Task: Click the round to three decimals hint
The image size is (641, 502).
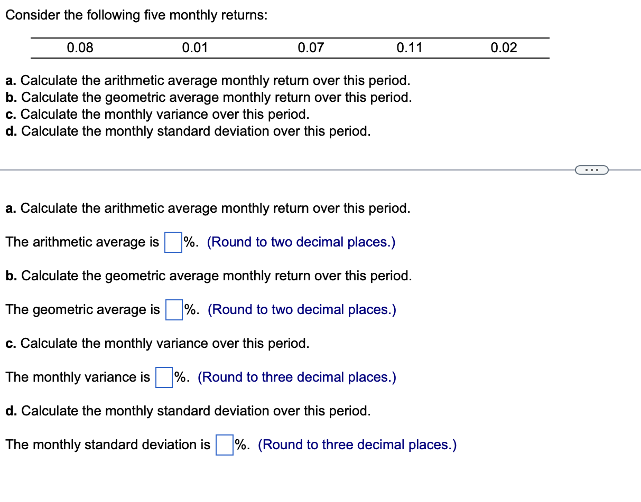Action: [x=296, y=377]
